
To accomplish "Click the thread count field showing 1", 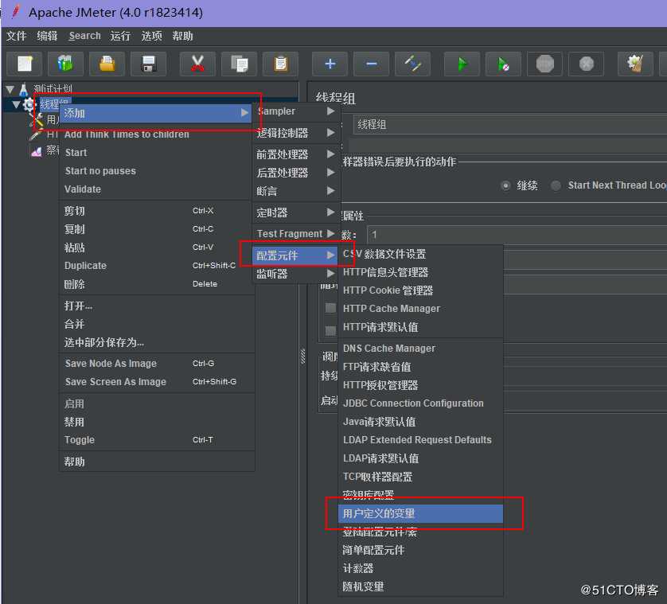I will pyautogui.click(x=517, y=235).
